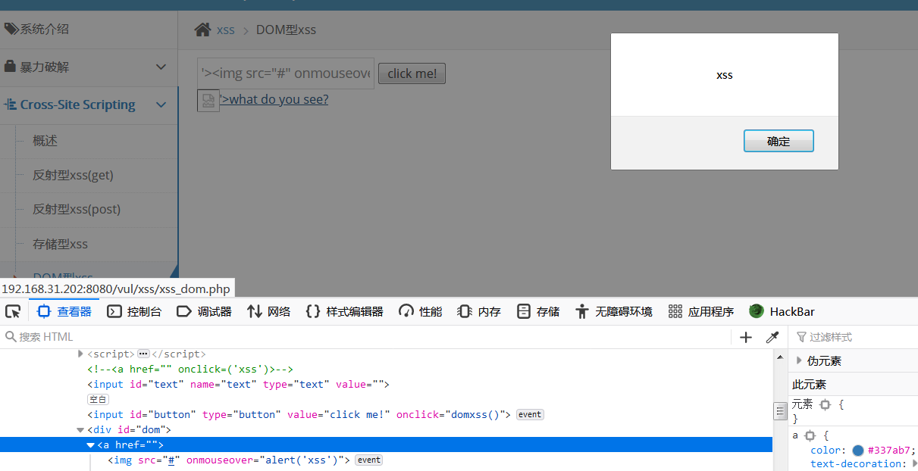Click the xss breadcrumb link
This screenshot has height=471, width=918.
[x=226, y=30]
